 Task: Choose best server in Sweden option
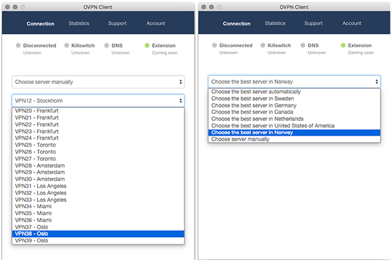click(x=295, y=98)
